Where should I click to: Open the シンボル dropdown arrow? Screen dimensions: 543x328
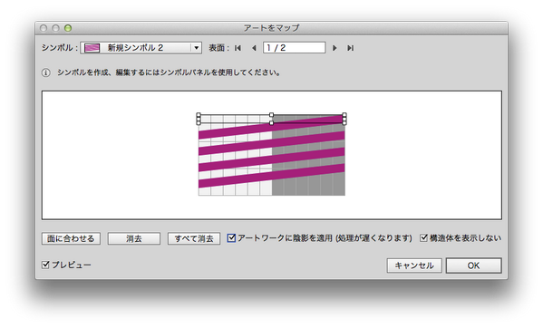click(197, 48)
